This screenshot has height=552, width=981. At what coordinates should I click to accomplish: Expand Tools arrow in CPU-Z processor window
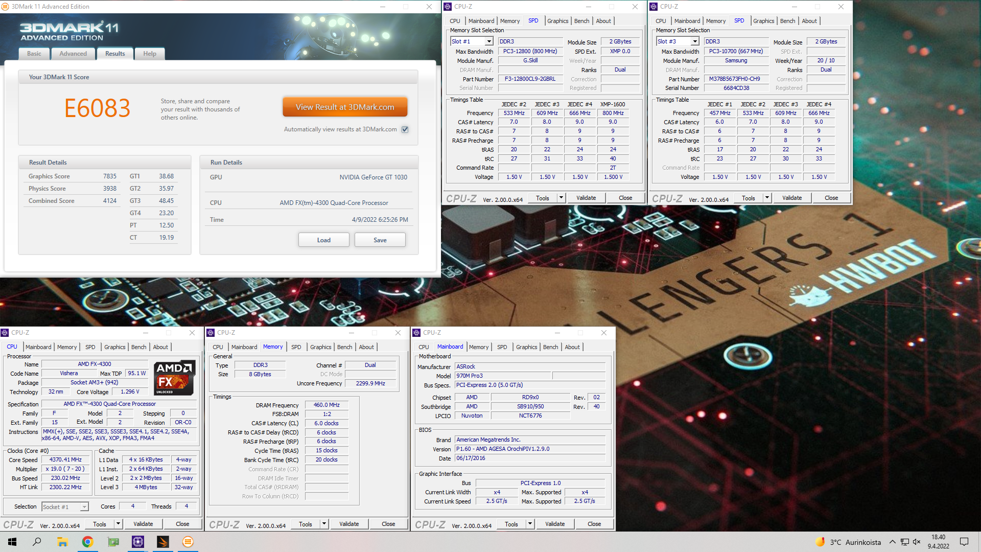pos(118,524)
